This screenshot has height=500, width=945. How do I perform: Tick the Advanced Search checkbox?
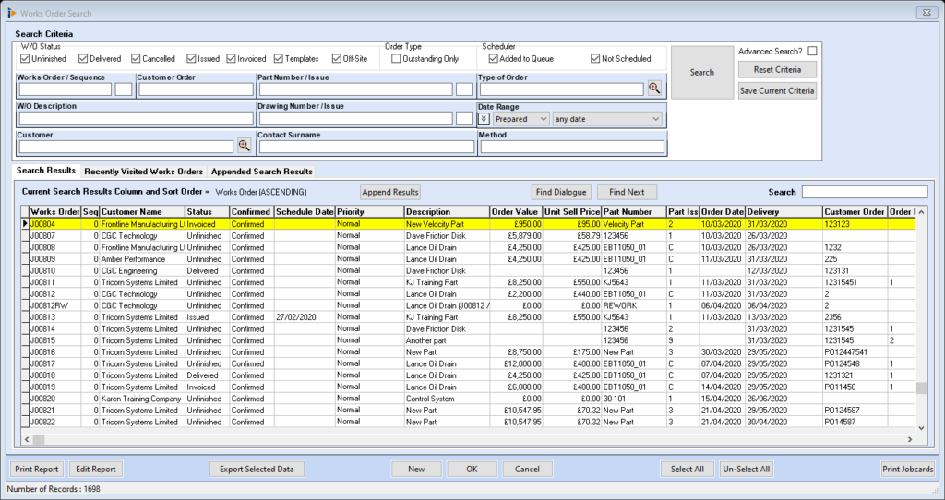[x=812, y=51]
